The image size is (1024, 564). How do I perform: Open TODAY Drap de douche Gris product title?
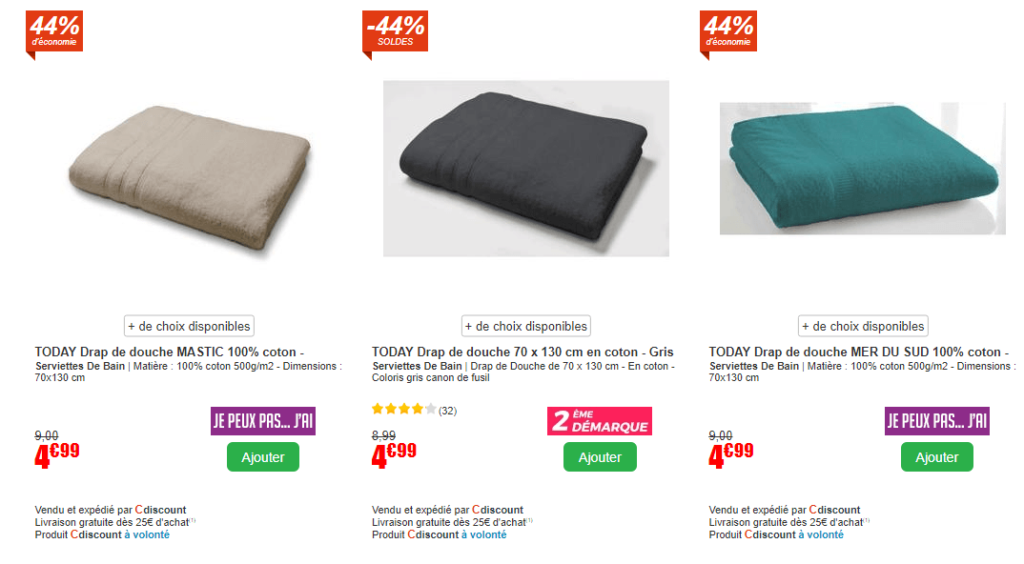pyautogui.click(x=522, y=352)
